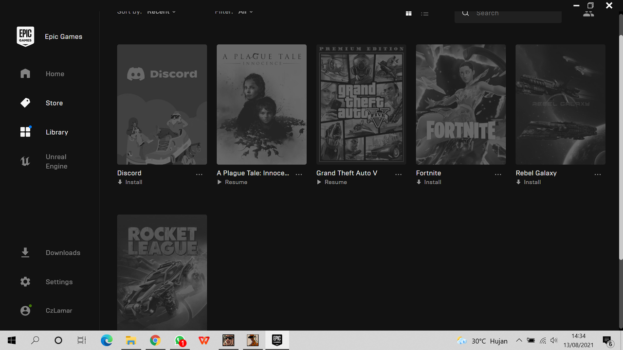The image size is (623, 350).
Task: Click the Epic Games logo icon
Action: tap(25, 36)
